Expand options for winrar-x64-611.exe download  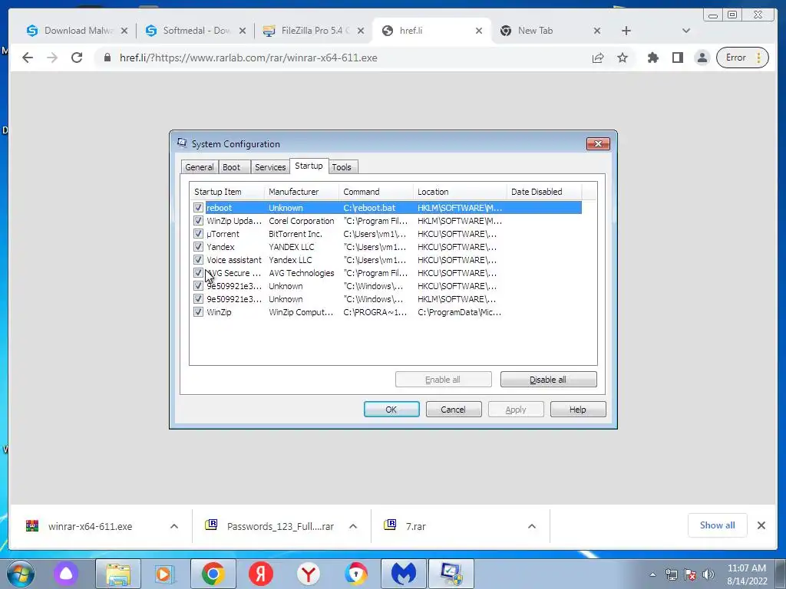174,526
